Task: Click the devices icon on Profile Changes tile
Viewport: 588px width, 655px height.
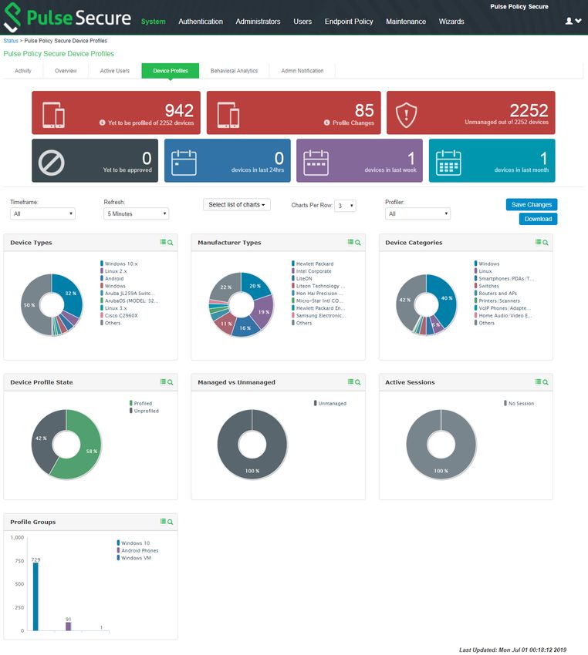Action: click(x=228, y=115)
